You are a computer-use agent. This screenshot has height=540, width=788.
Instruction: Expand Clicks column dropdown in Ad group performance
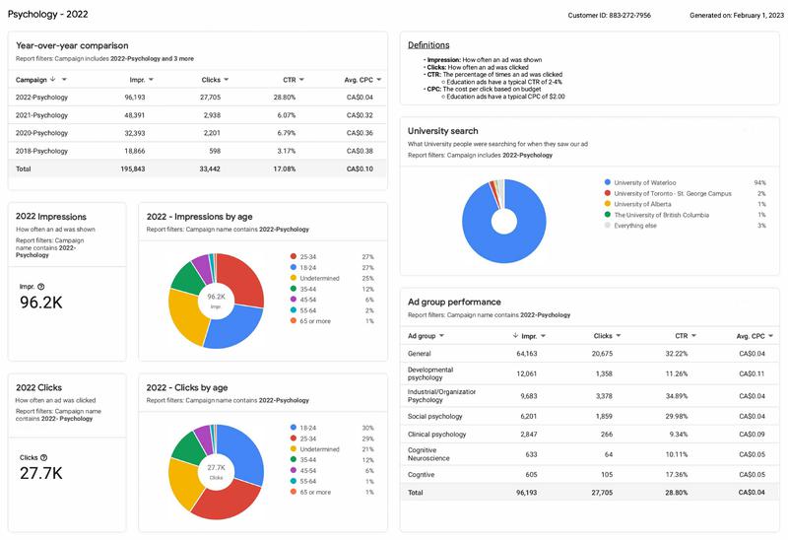click(618, 336)
